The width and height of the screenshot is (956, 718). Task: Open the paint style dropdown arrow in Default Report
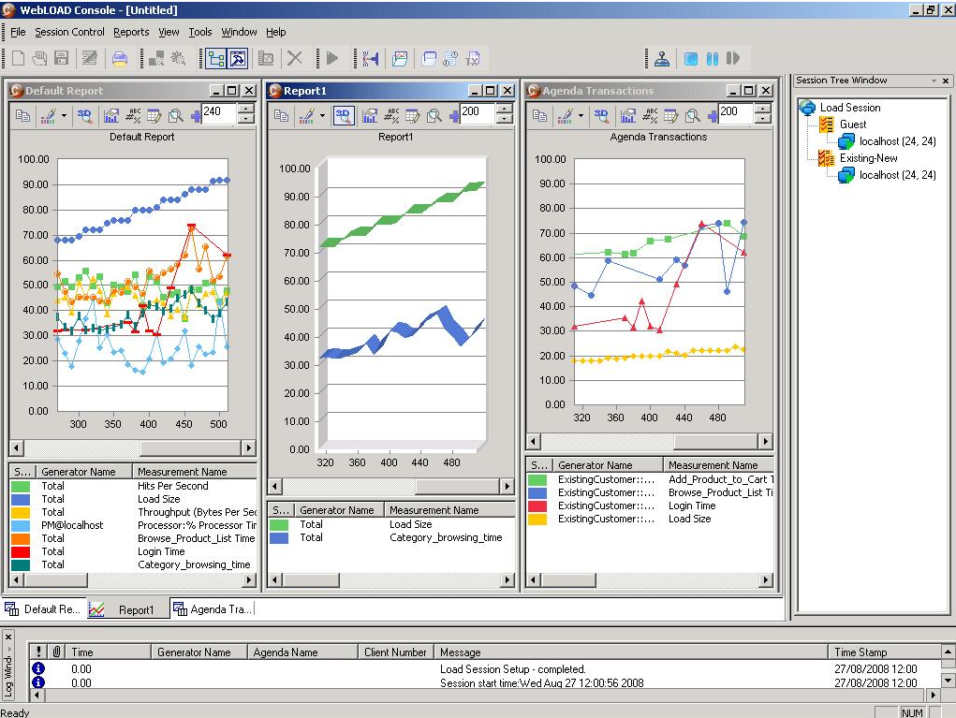(64, 115)
